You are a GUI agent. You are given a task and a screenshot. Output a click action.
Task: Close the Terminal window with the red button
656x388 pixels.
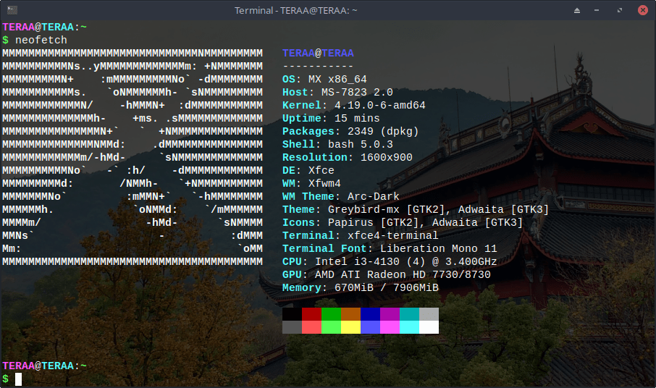pyautogui.click(x=643, y=10)
